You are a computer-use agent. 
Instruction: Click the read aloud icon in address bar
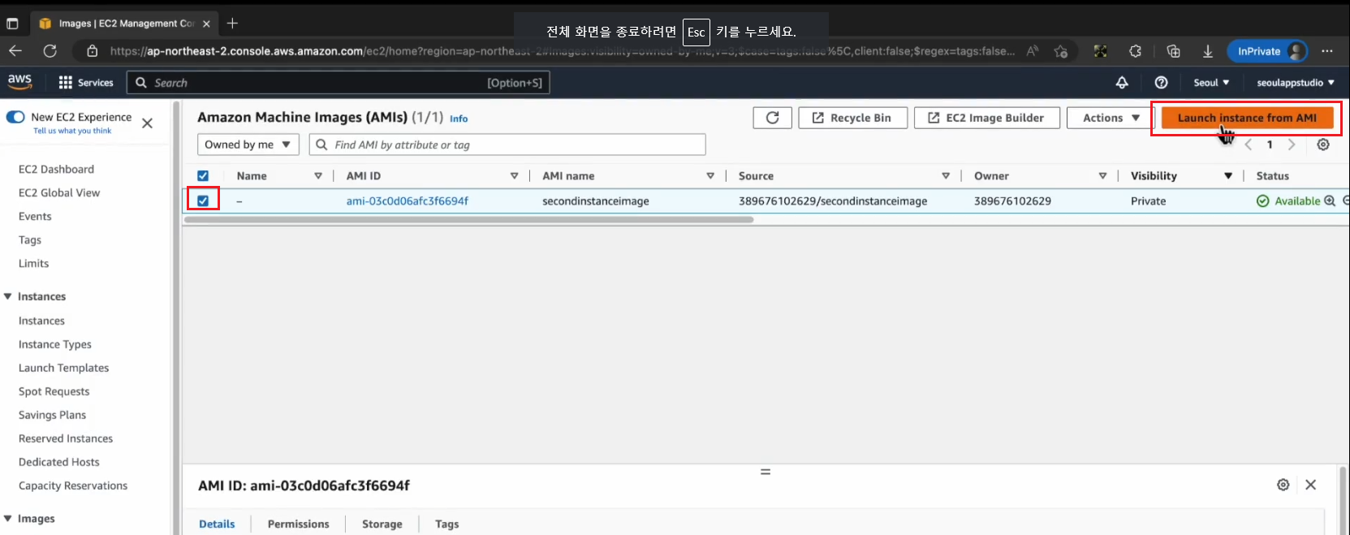[1033, 51]
